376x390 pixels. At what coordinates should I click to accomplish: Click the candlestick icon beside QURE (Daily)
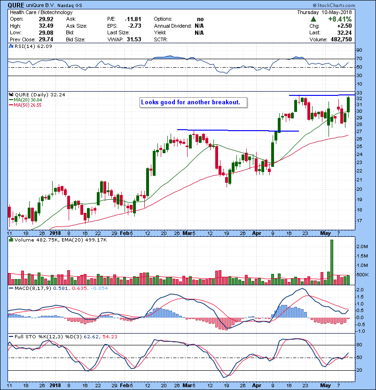click(x=11, y=94)
